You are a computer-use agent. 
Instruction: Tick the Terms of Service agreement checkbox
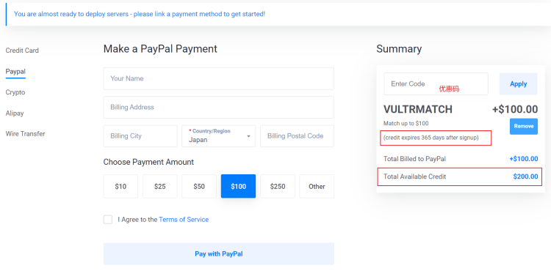pos(108,220)
